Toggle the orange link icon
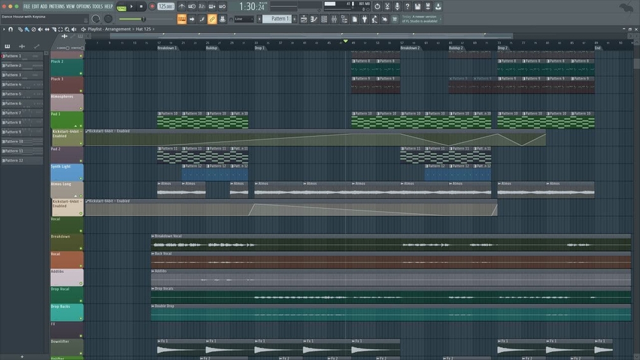 click(212, 18)
